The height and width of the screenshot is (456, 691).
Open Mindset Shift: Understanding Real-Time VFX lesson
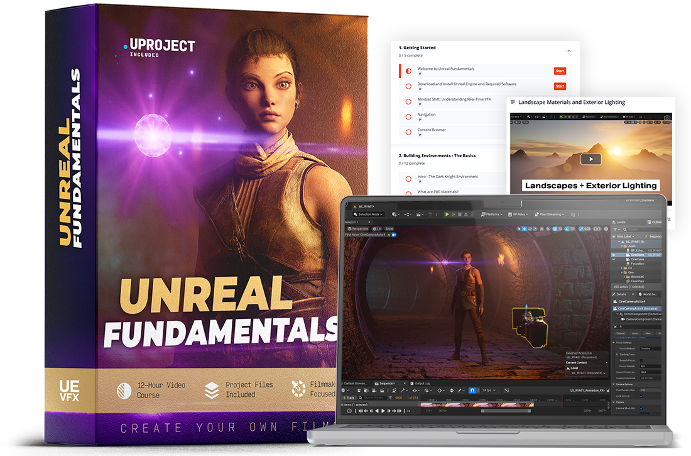[x=454, y=99]
